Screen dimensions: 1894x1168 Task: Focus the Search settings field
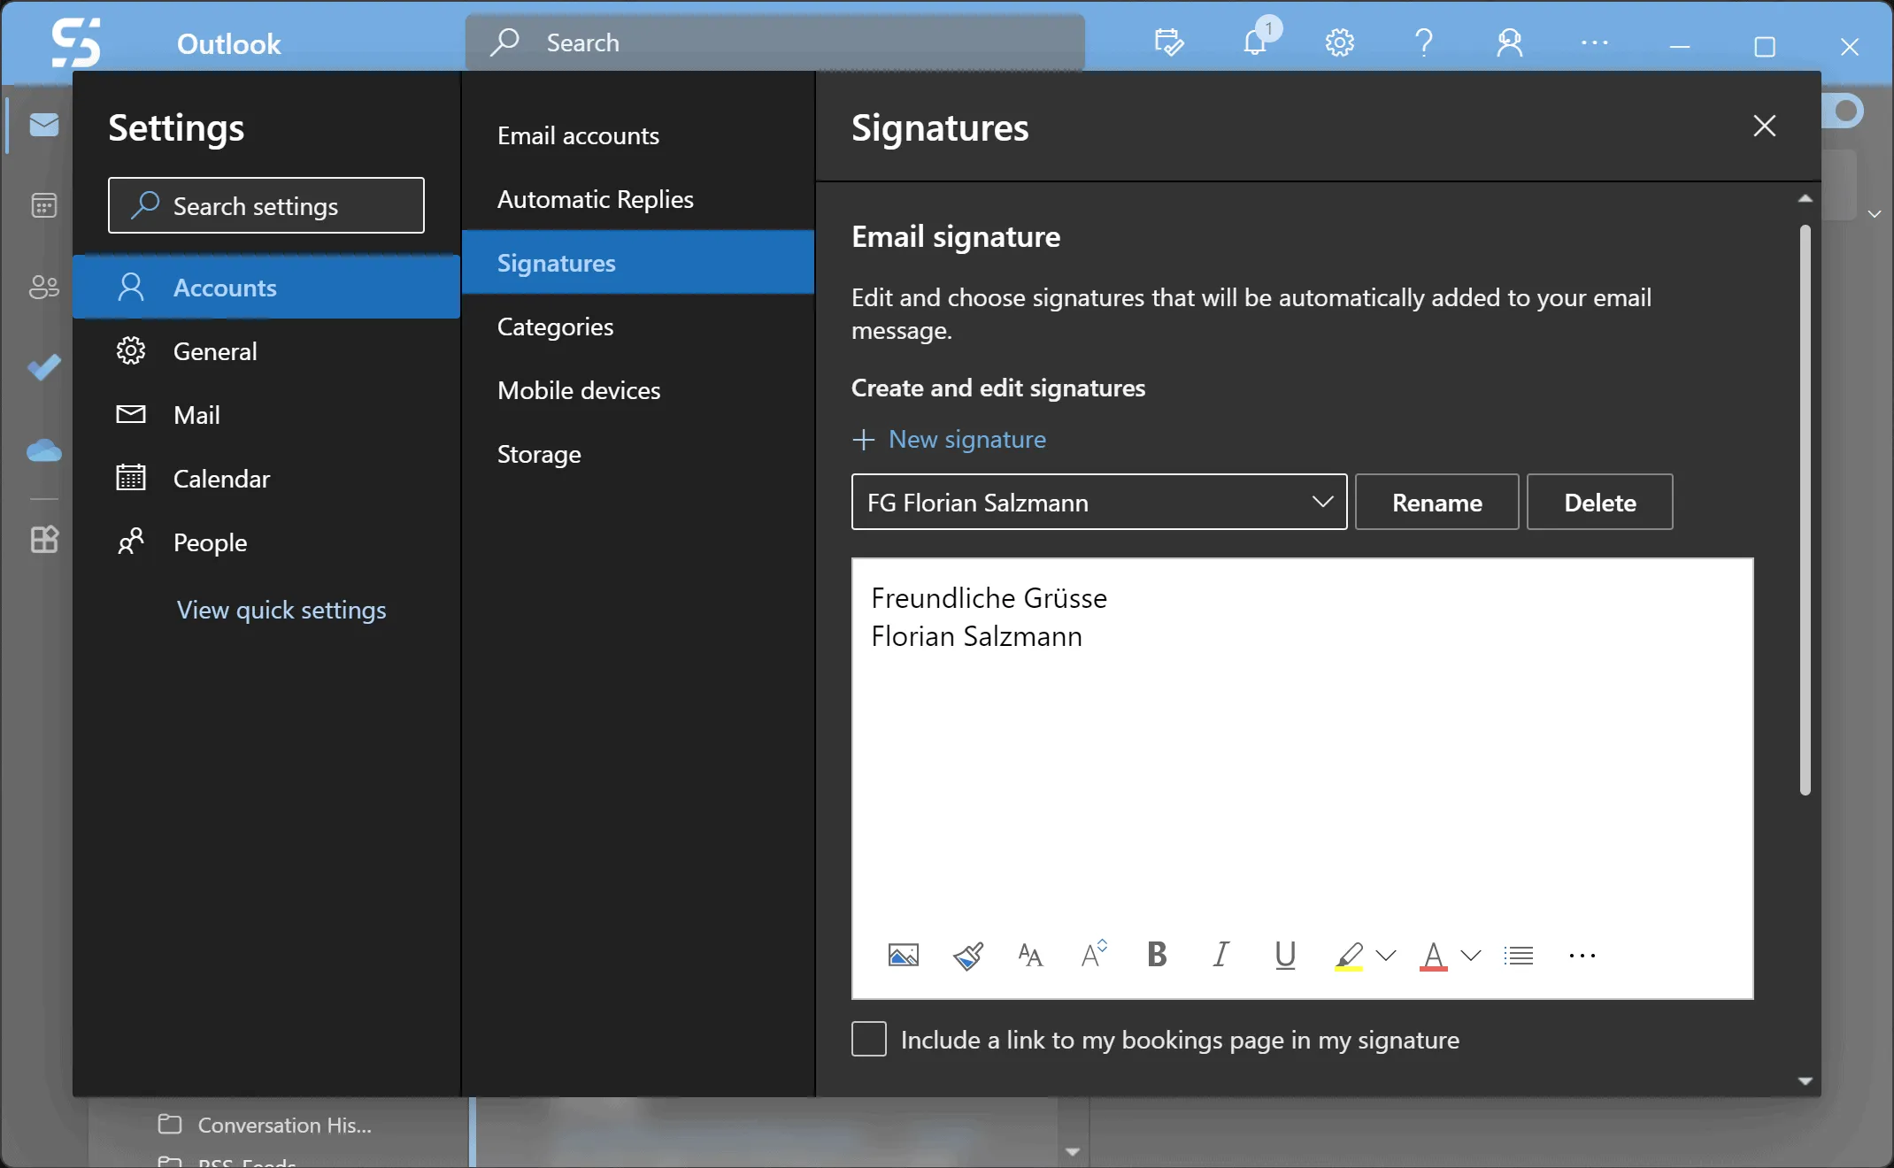[x=266, y=205]
